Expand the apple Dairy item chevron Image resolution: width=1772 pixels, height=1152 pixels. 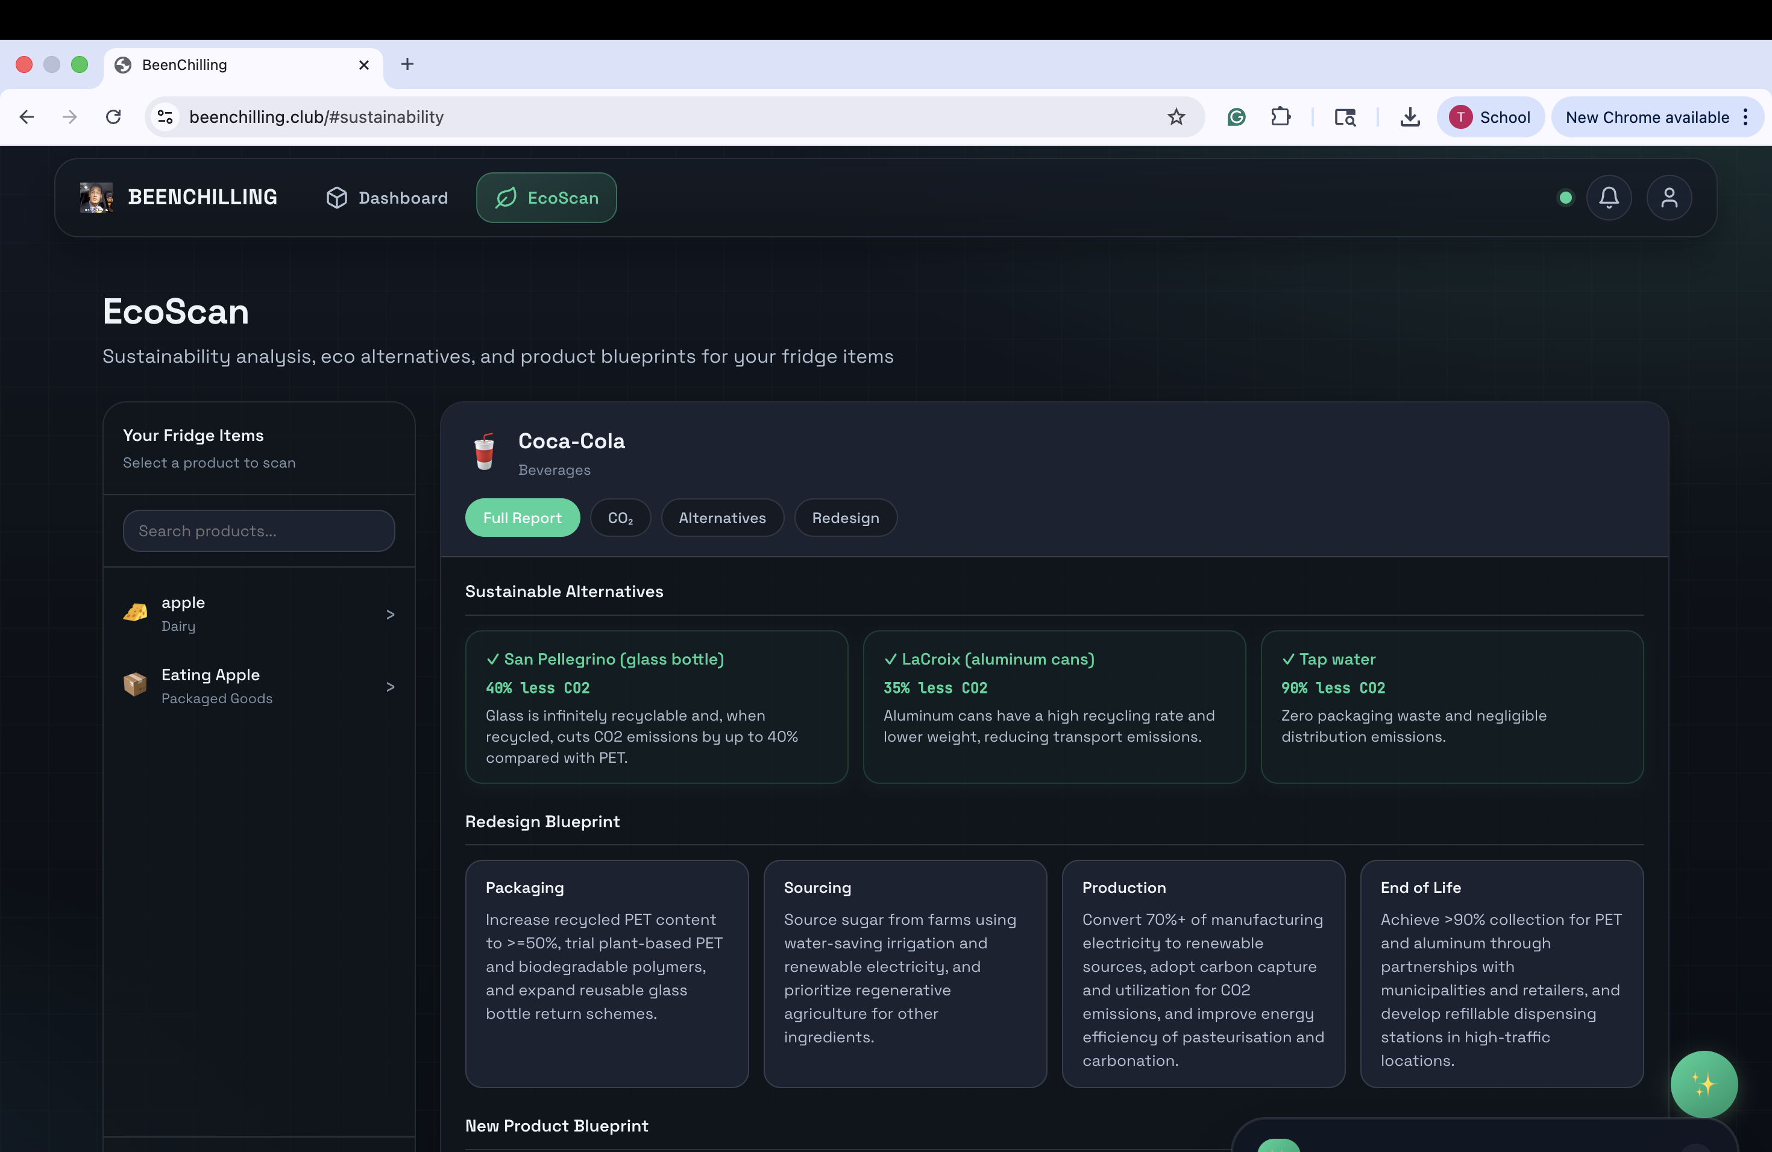pyautogui.click(x=390, y=614)
